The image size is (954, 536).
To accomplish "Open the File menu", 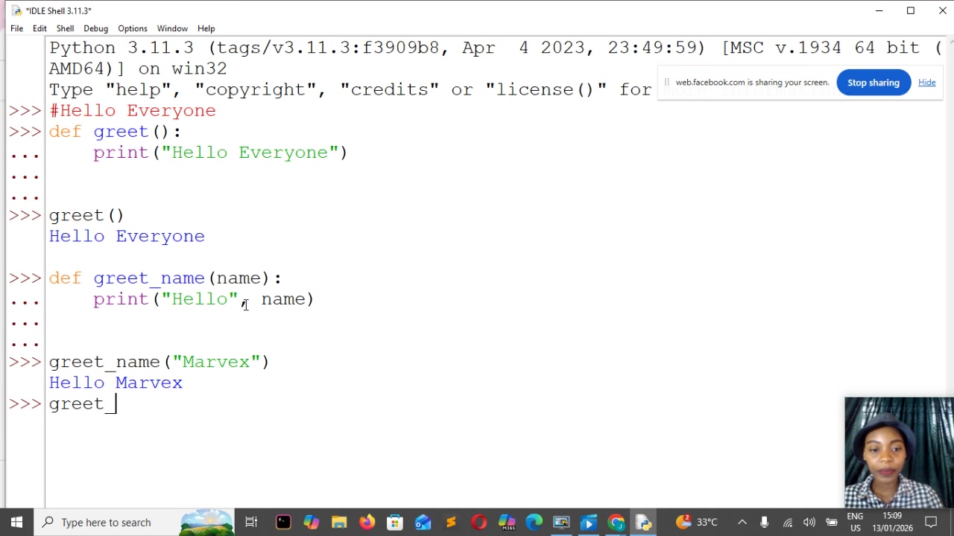I will coord(16,28).
